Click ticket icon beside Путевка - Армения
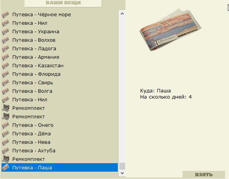The width and height of the screenshot is (229, 179). (5, 57)
